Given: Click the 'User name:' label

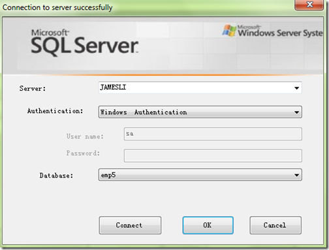Looking at the screenshot, I should [85, 136].
